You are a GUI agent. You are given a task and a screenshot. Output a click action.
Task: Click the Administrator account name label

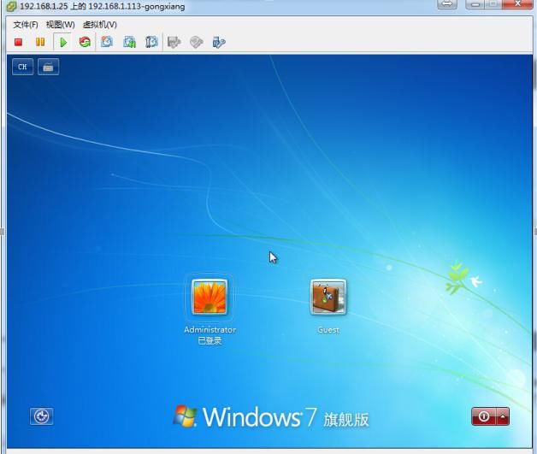click(x=210, y=330)
